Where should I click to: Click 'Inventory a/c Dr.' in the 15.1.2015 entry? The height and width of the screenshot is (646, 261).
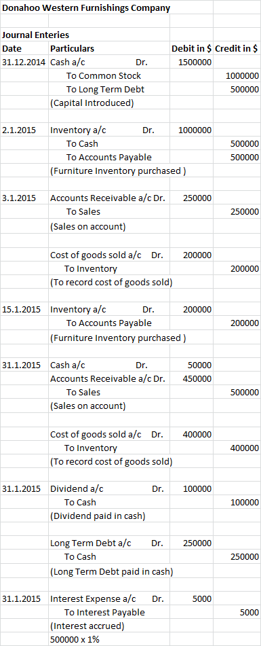[102, 310]
